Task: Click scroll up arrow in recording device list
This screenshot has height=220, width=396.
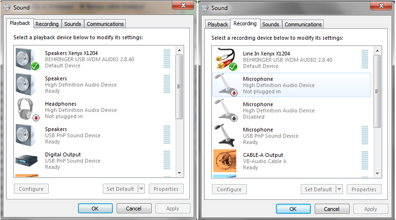Action: [x=377, y=51]
